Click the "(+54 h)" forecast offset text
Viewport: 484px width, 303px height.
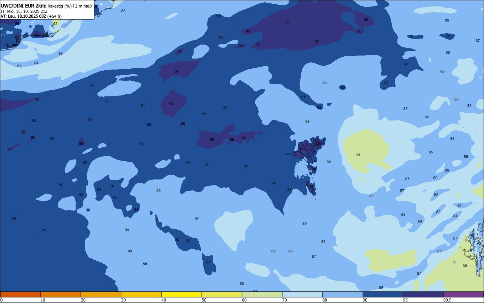tap(54, 16)
